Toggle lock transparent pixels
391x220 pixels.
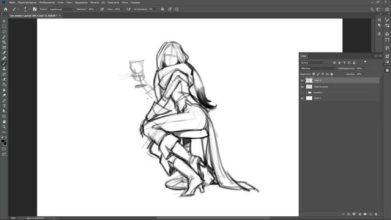[313, 74]
